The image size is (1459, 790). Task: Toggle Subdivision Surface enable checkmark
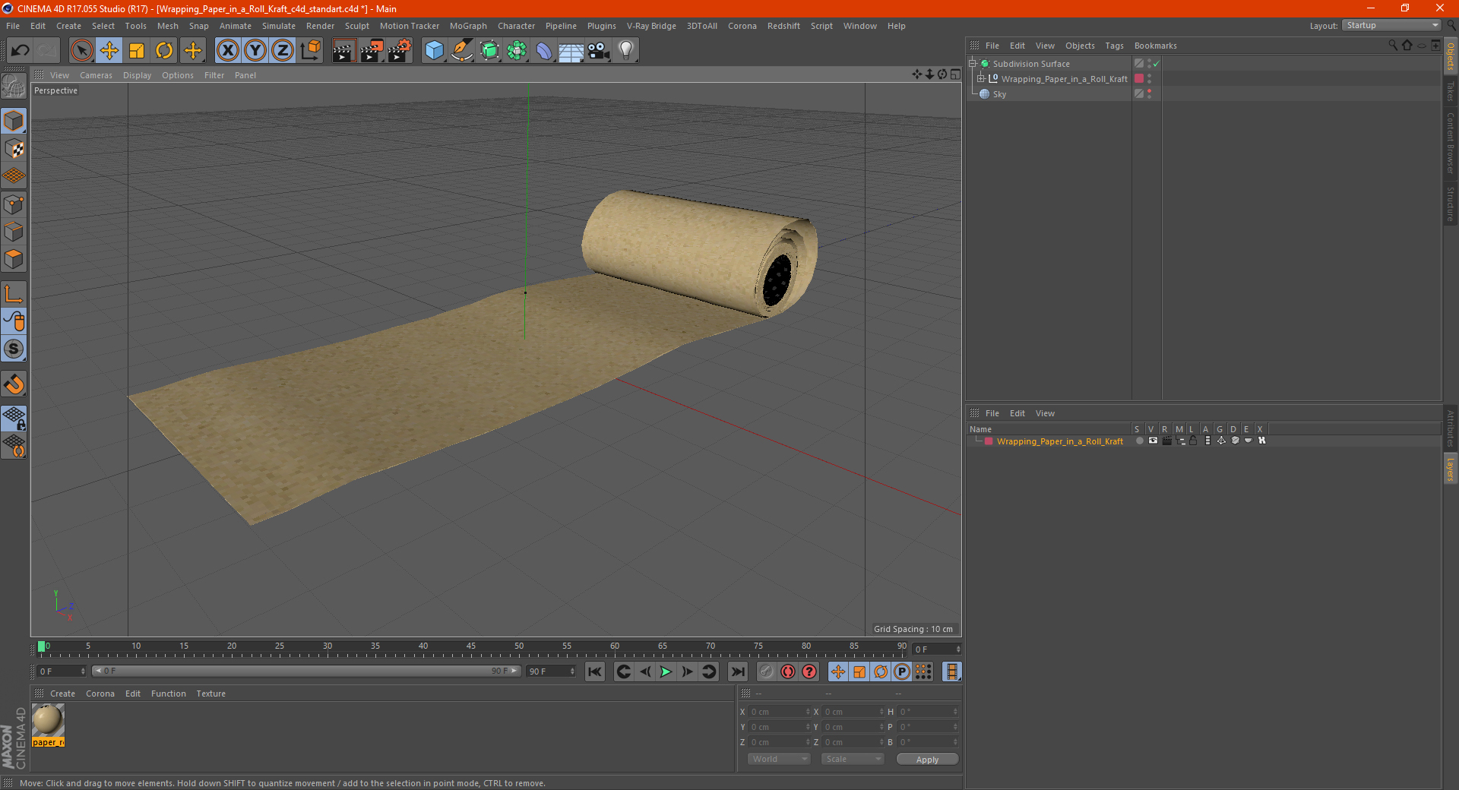click(1157, 64)
